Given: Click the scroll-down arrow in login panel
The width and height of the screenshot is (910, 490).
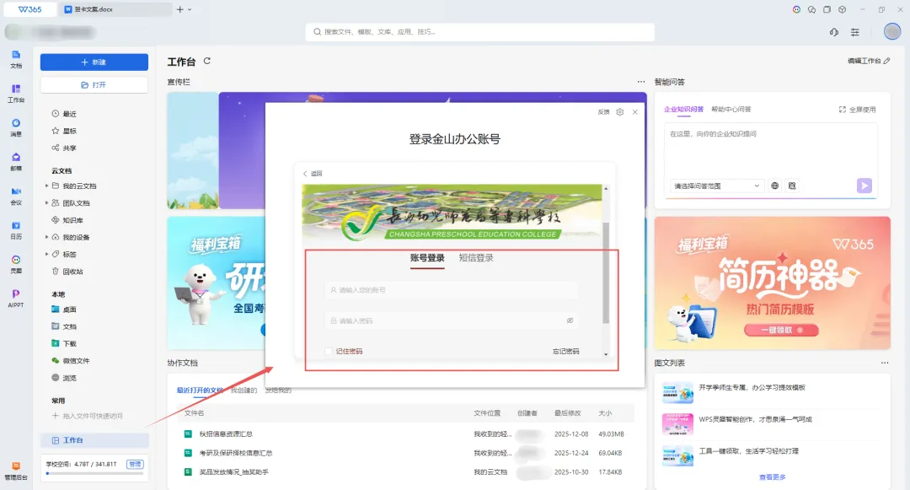Looking at the screenshot, I should click(x=606, y=354).
